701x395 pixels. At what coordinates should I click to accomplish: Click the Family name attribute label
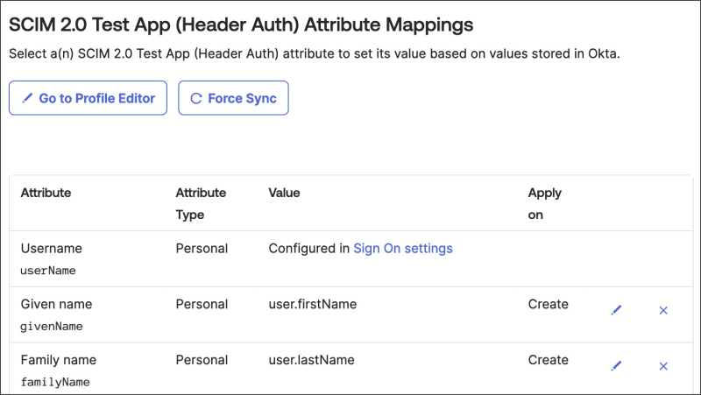point(59,360)
